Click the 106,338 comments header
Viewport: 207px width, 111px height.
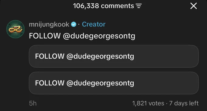point(103,6)
